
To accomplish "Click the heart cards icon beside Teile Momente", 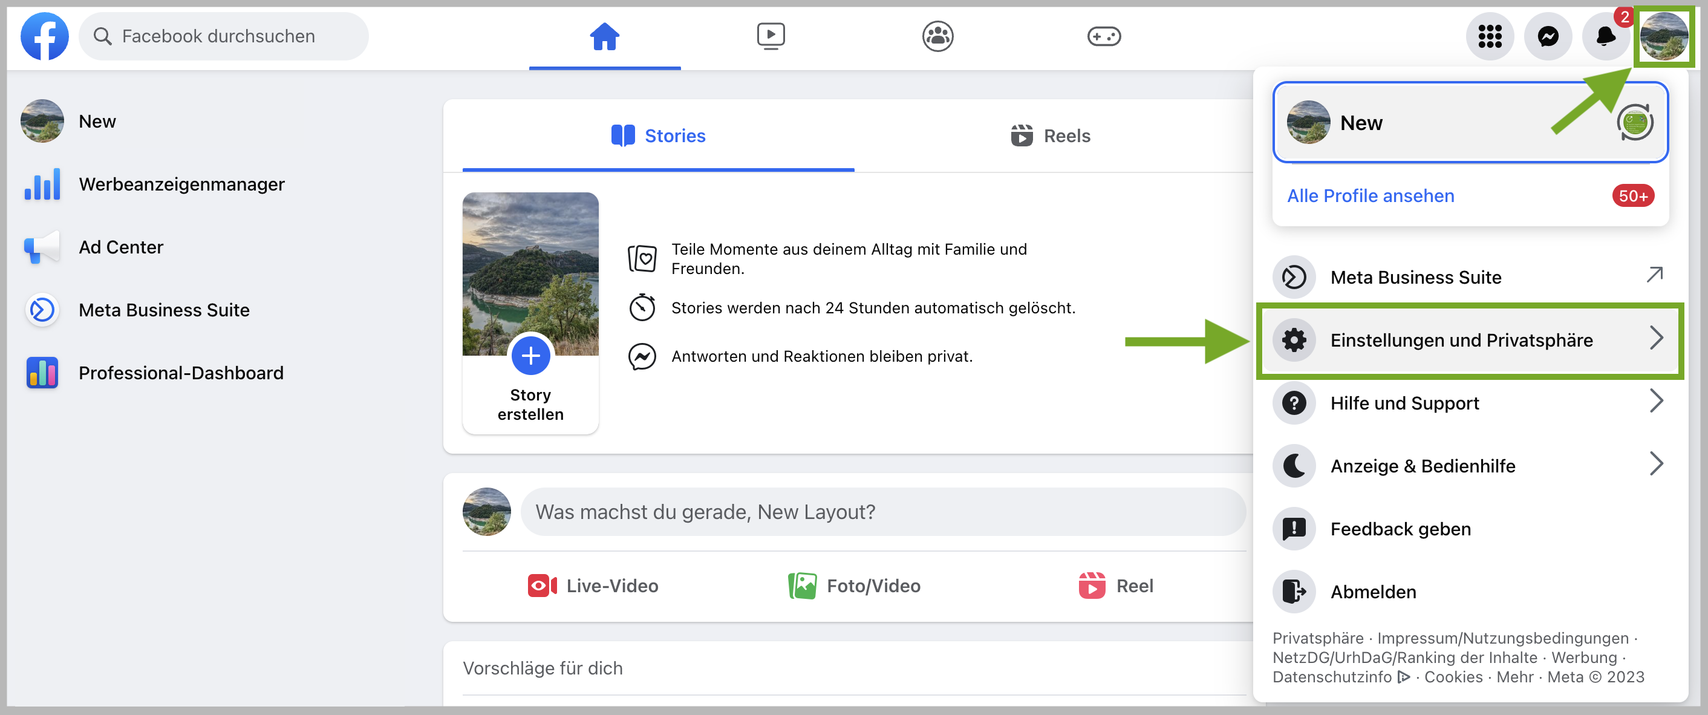I will tap(642, 258).
